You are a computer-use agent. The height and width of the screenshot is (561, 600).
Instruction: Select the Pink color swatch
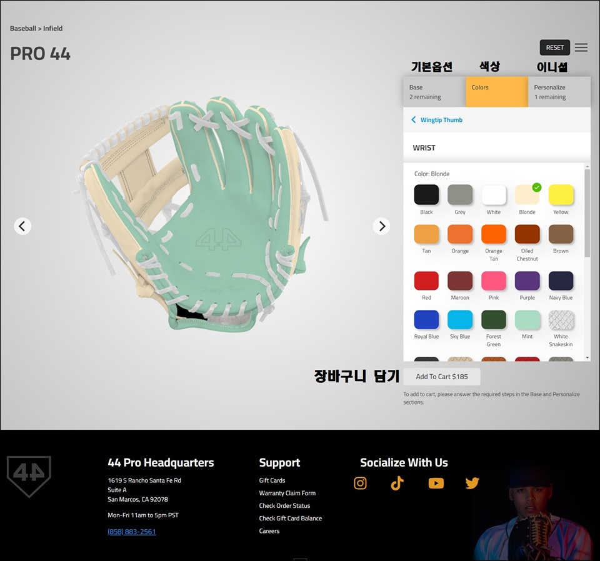click(494, 280)
